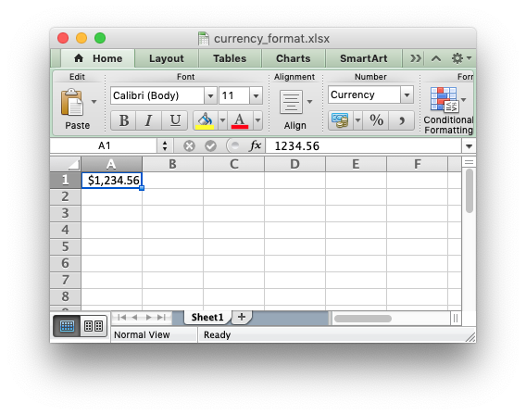Viewport: 526px width, 415px height.
Task: Toggle Bold formatting
Action: [123, 120]
